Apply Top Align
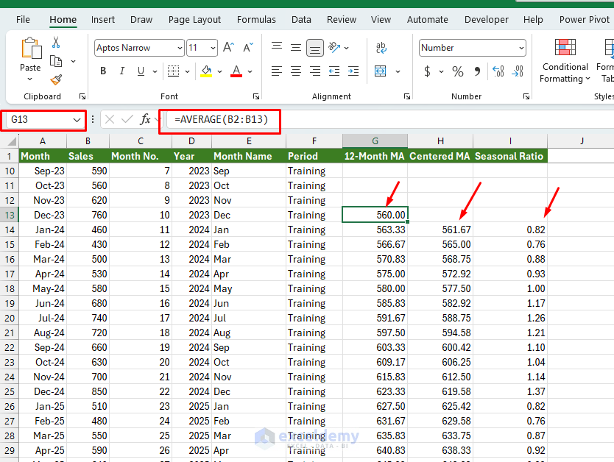This screenshot has height=462, width=614. click(277, 48)
